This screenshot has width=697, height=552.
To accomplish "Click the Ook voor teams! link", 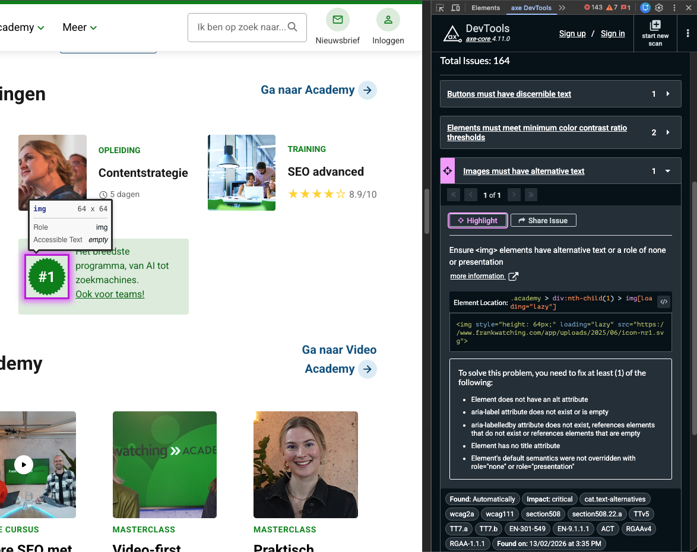I will click(x=110, y=294).
